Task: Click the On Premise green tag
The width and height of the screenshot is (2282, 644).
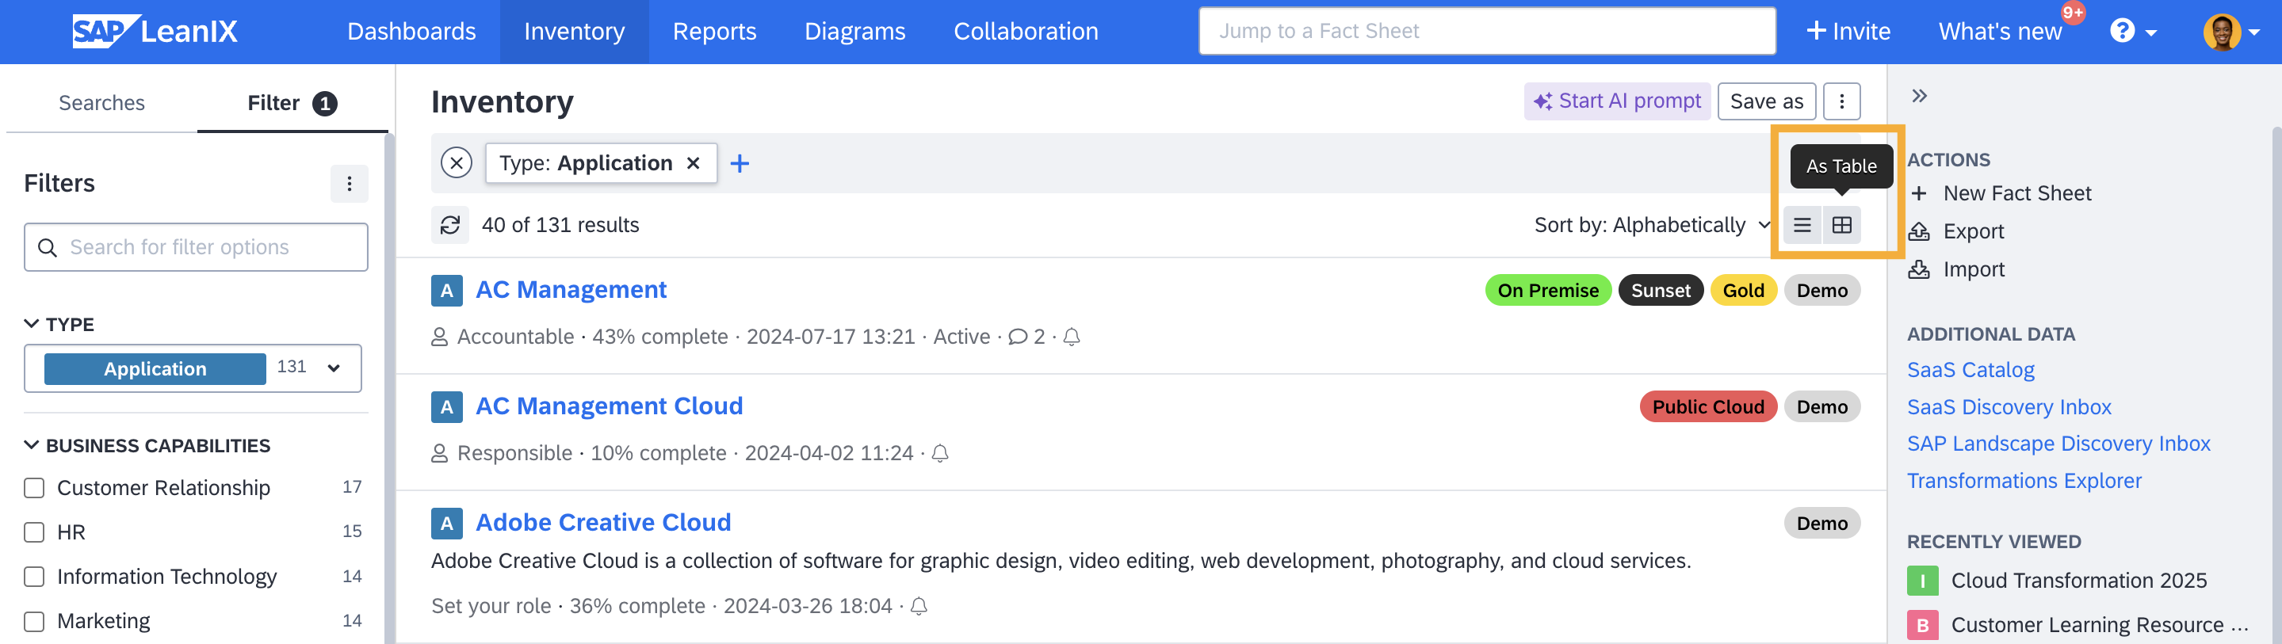Action: 1547,291
